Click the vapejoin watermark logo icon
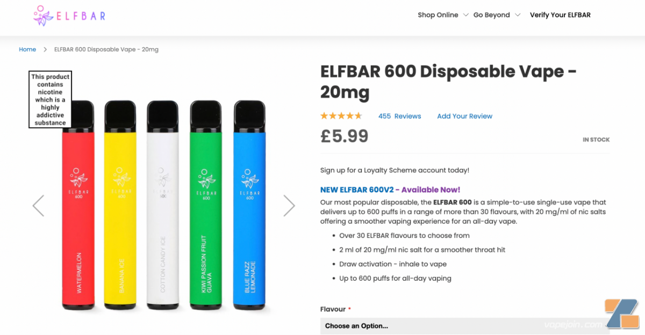The height and width of the screenshot is (335, 645). [x=621, y=314]
